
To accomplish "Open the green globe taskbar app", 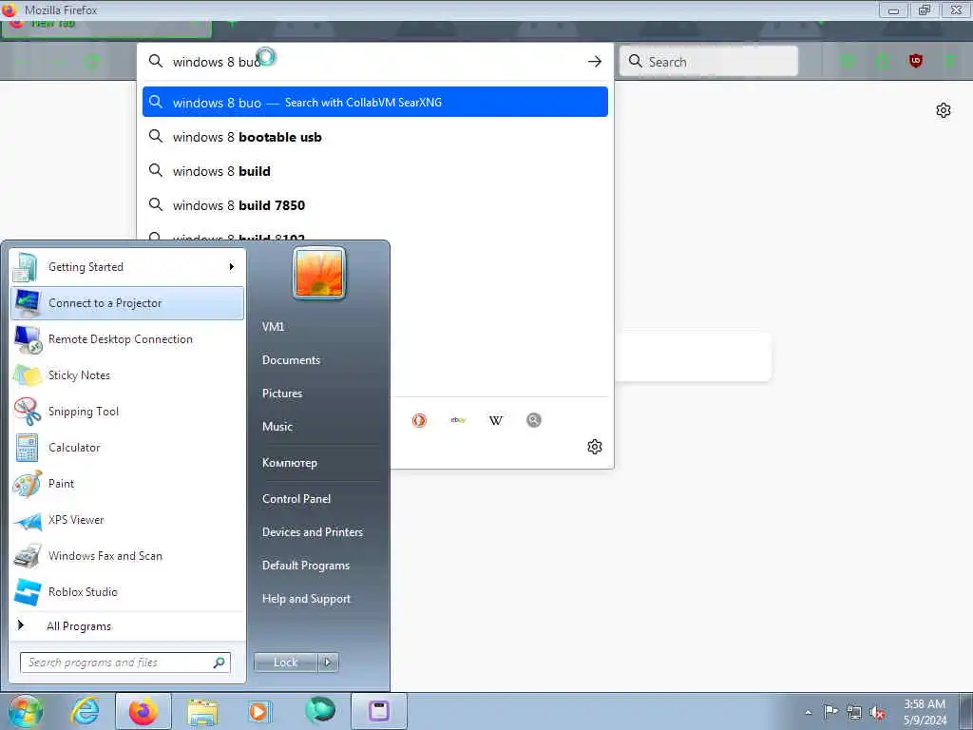I will (320, 710).
